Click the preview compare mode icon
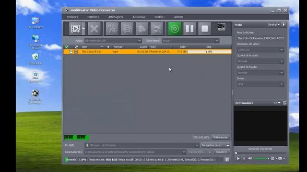 (x=272, y=158)
